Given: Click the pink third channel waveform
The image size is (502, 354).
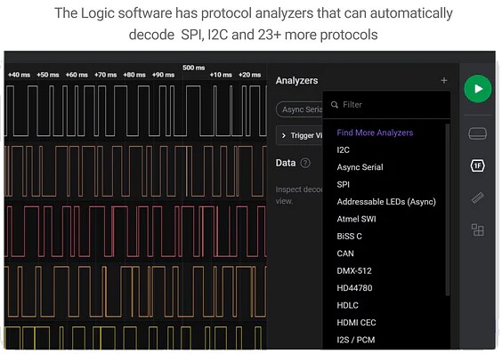Looking at the screenshot, I should point(135,231).
